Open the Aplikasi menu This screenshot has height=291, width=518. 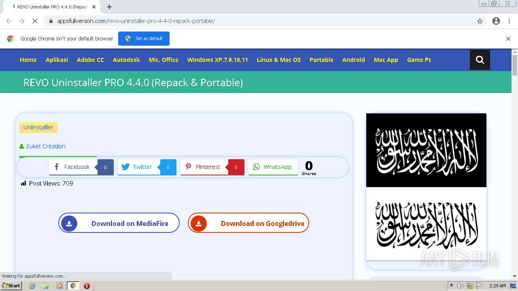[57, 60]
